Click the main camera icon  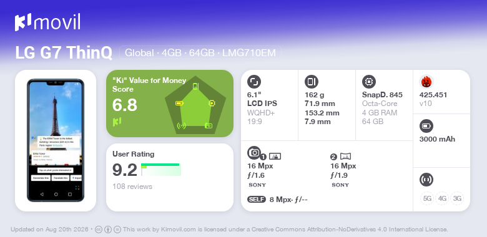click(254, 153)
